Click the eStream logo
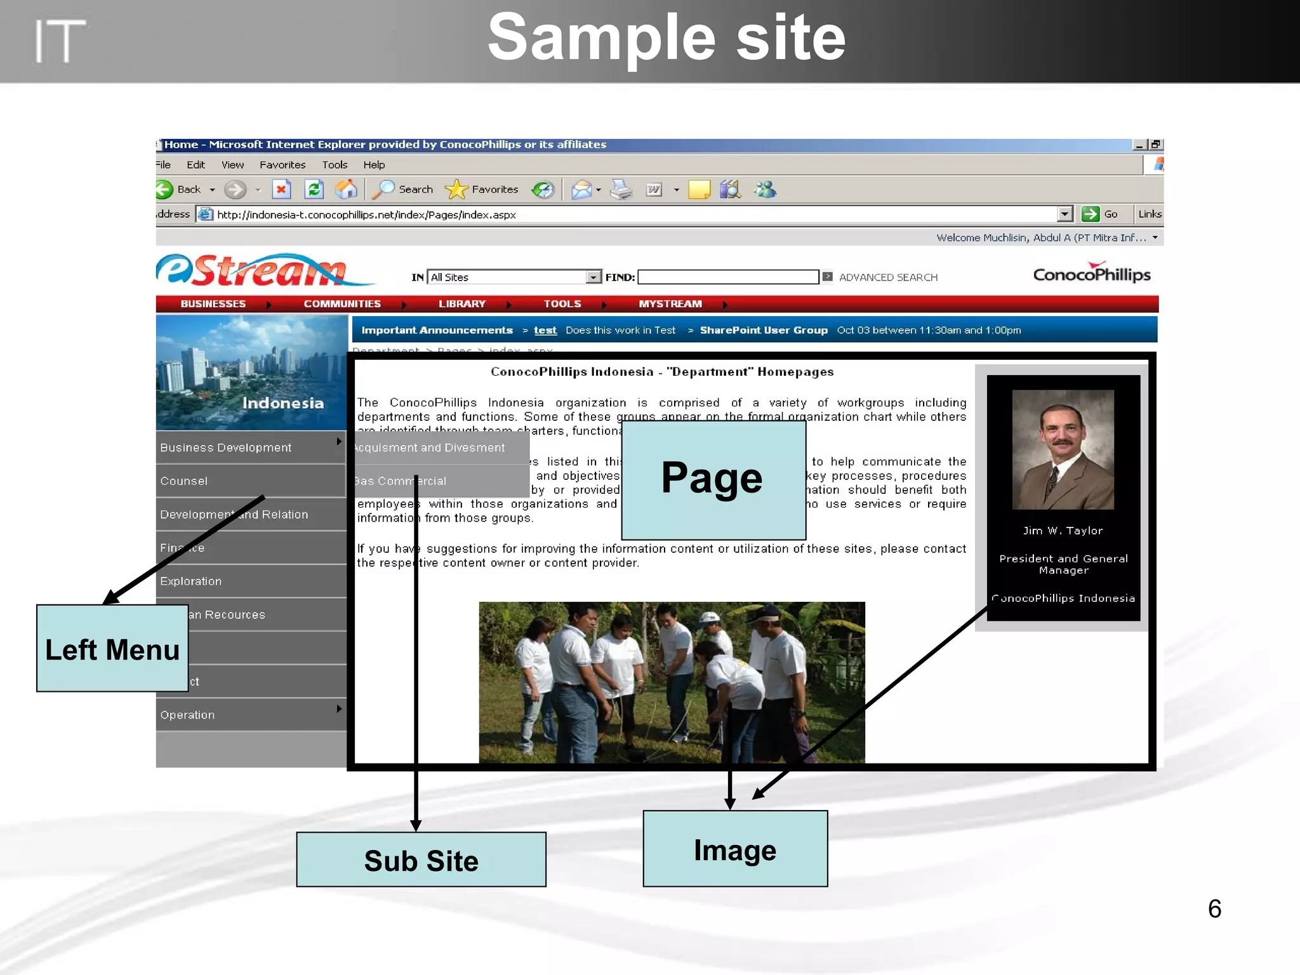This screenshot has height=975, width=1300. tap(265, 272)
